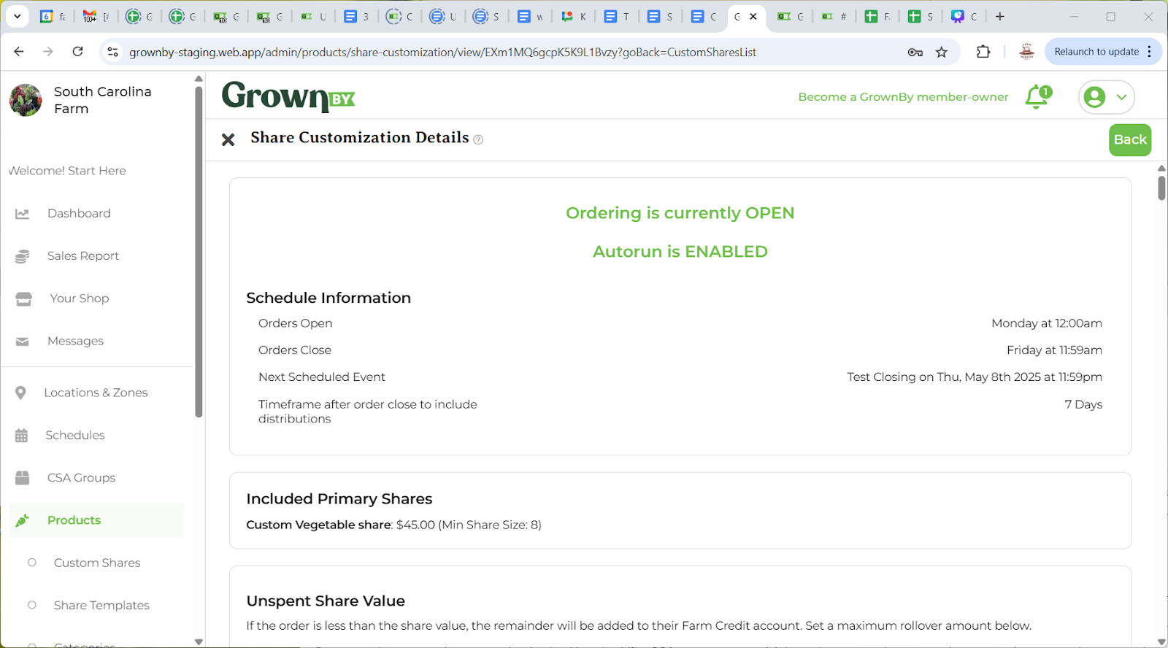Click the 'Monday at 12:00am' value

1047,323
